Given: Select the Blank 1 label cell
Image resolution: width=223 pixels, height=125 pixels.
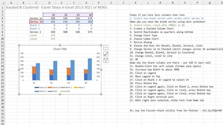Looking at the screenshot, I should pos(36,25).
